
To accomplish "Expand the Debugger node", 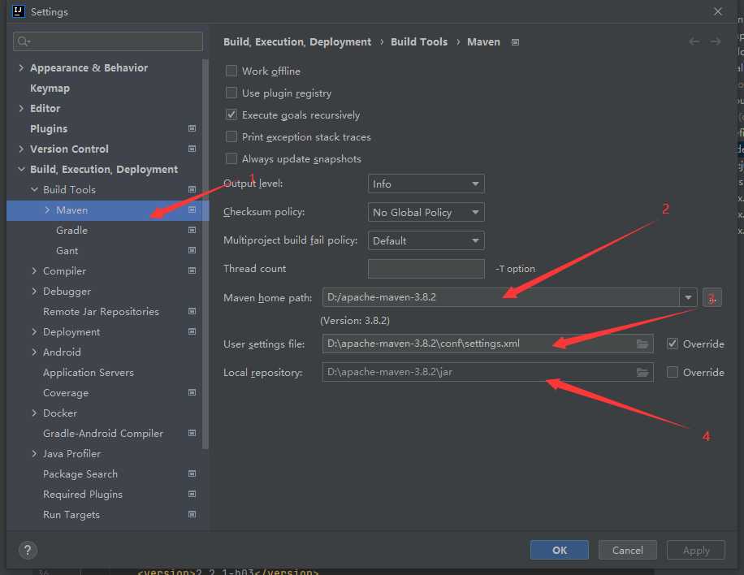I will [x=34, y=291].
